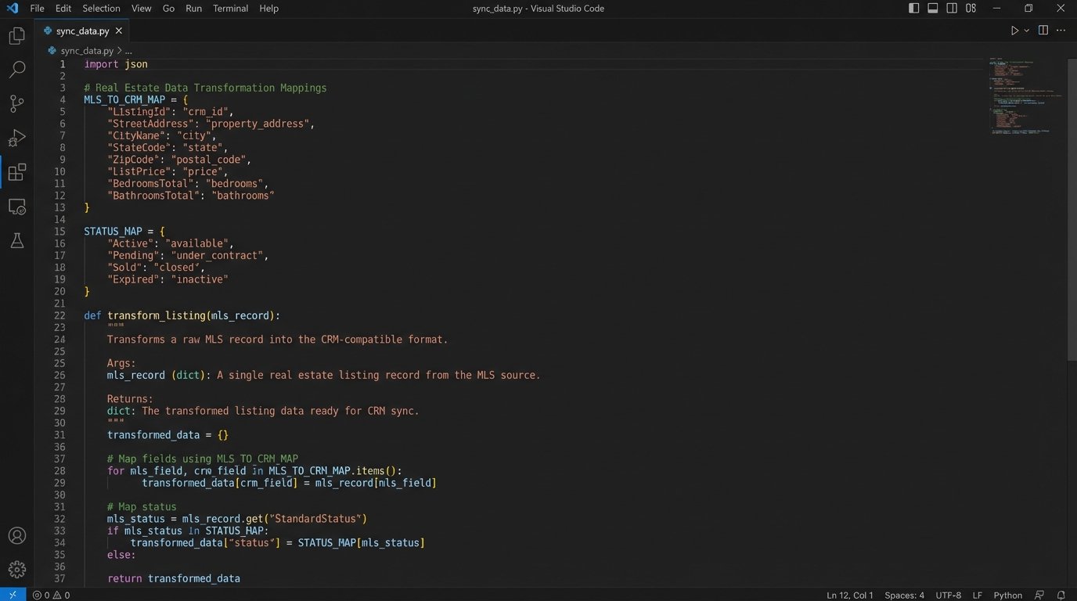The width and height of the screenshot is (1077, 601).
Task: Open the Testing view flask icon
Action: coord(16,240)
